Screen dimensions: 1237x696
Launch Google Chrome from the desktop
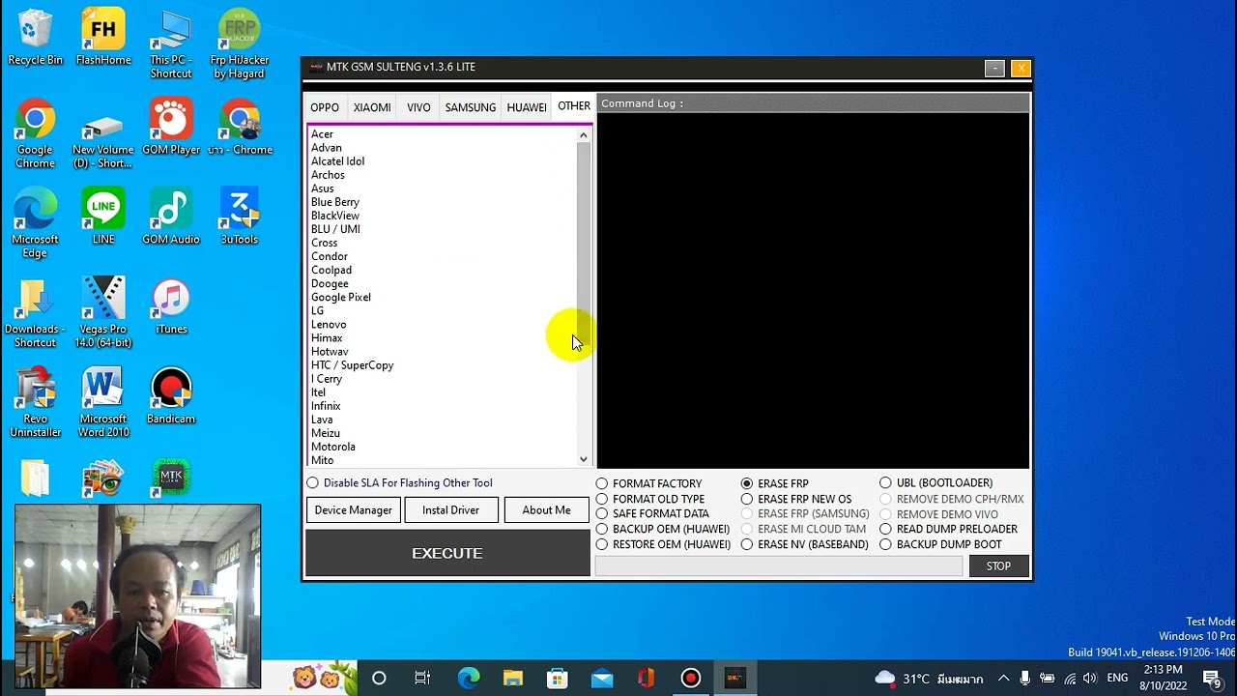pyautogui.click(x=35, y=135)
